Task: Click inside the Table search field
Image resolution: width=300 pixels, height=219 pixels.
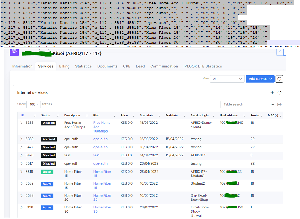Action: [243, 104]
